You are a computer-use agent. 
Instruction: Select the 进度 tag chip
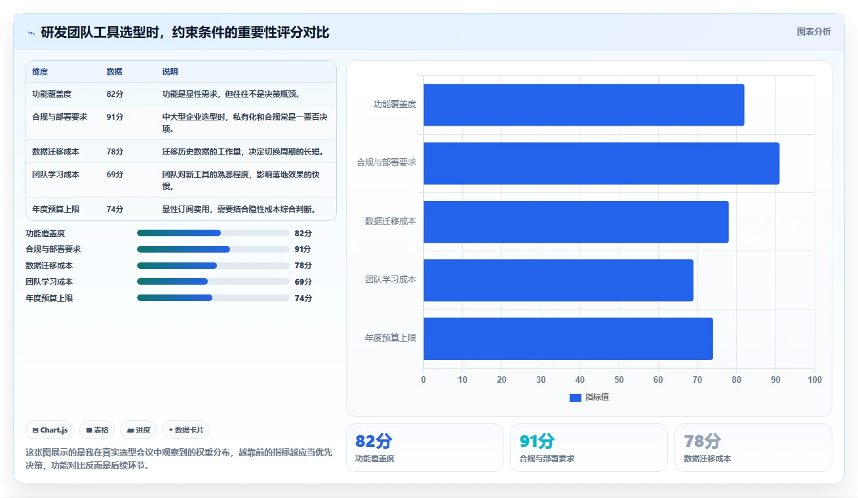138,430
